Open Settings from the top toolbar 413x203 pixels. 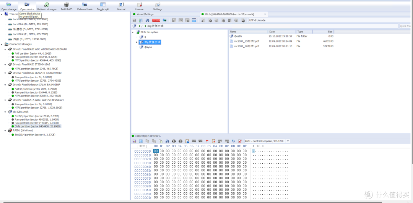point(158,6)
